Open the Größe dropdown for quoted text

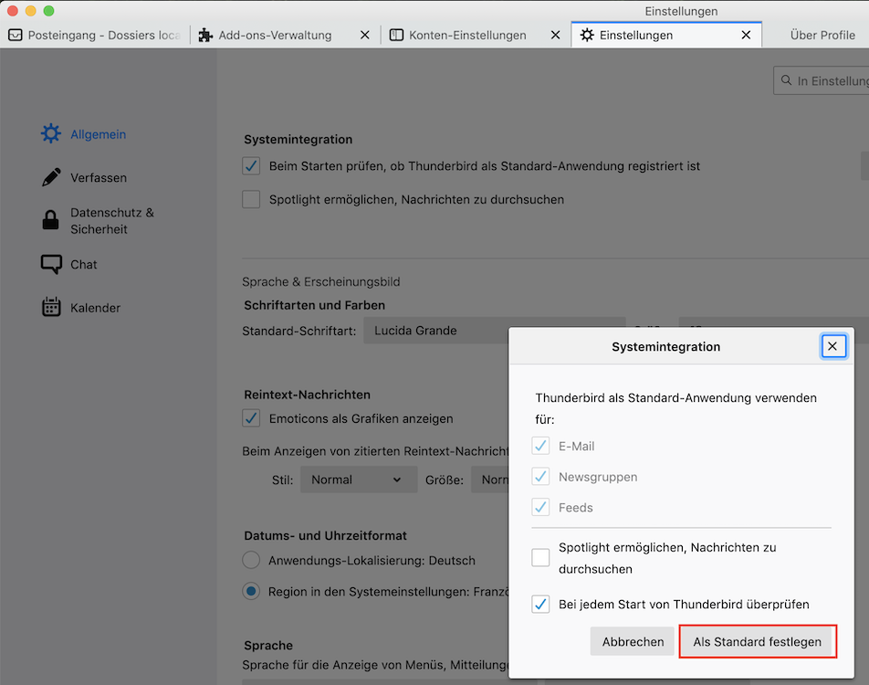pos(490,479)
